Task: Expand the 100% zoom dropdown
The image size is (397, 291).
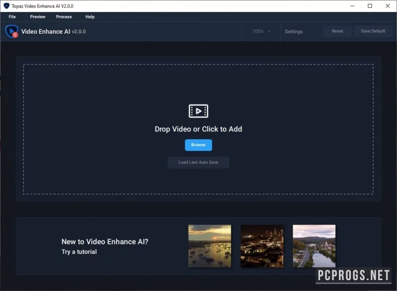Action: coord(261,31)
